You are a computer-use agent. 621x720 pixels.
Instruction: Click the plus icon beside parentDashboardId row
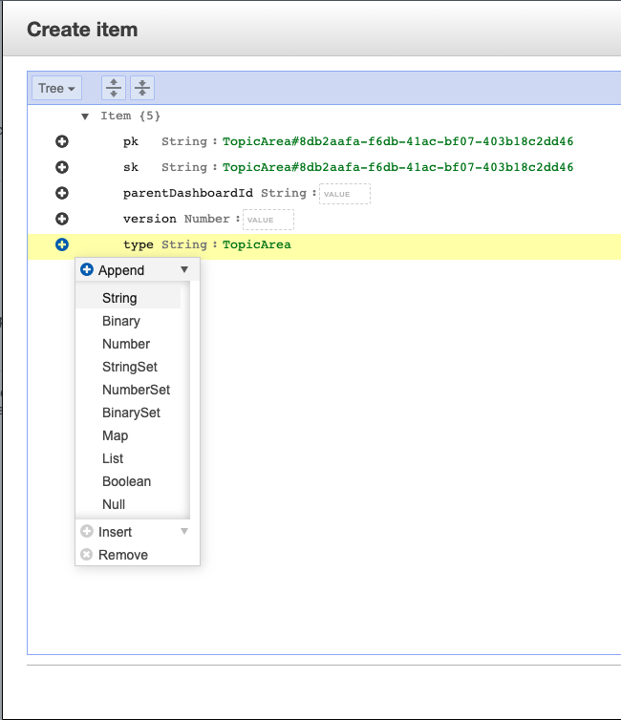62,193
